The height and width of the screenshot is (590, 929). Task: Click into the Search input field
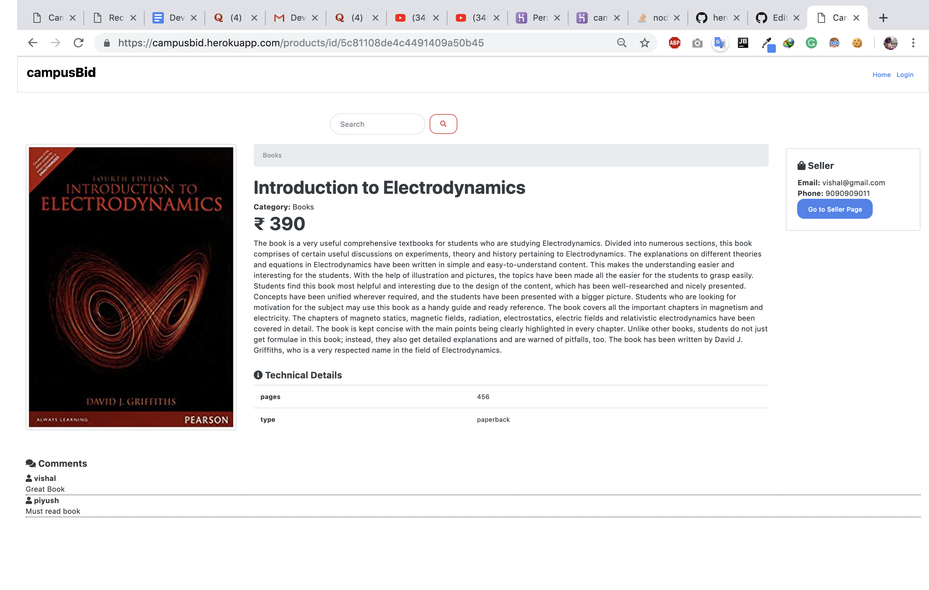[377, 124]
